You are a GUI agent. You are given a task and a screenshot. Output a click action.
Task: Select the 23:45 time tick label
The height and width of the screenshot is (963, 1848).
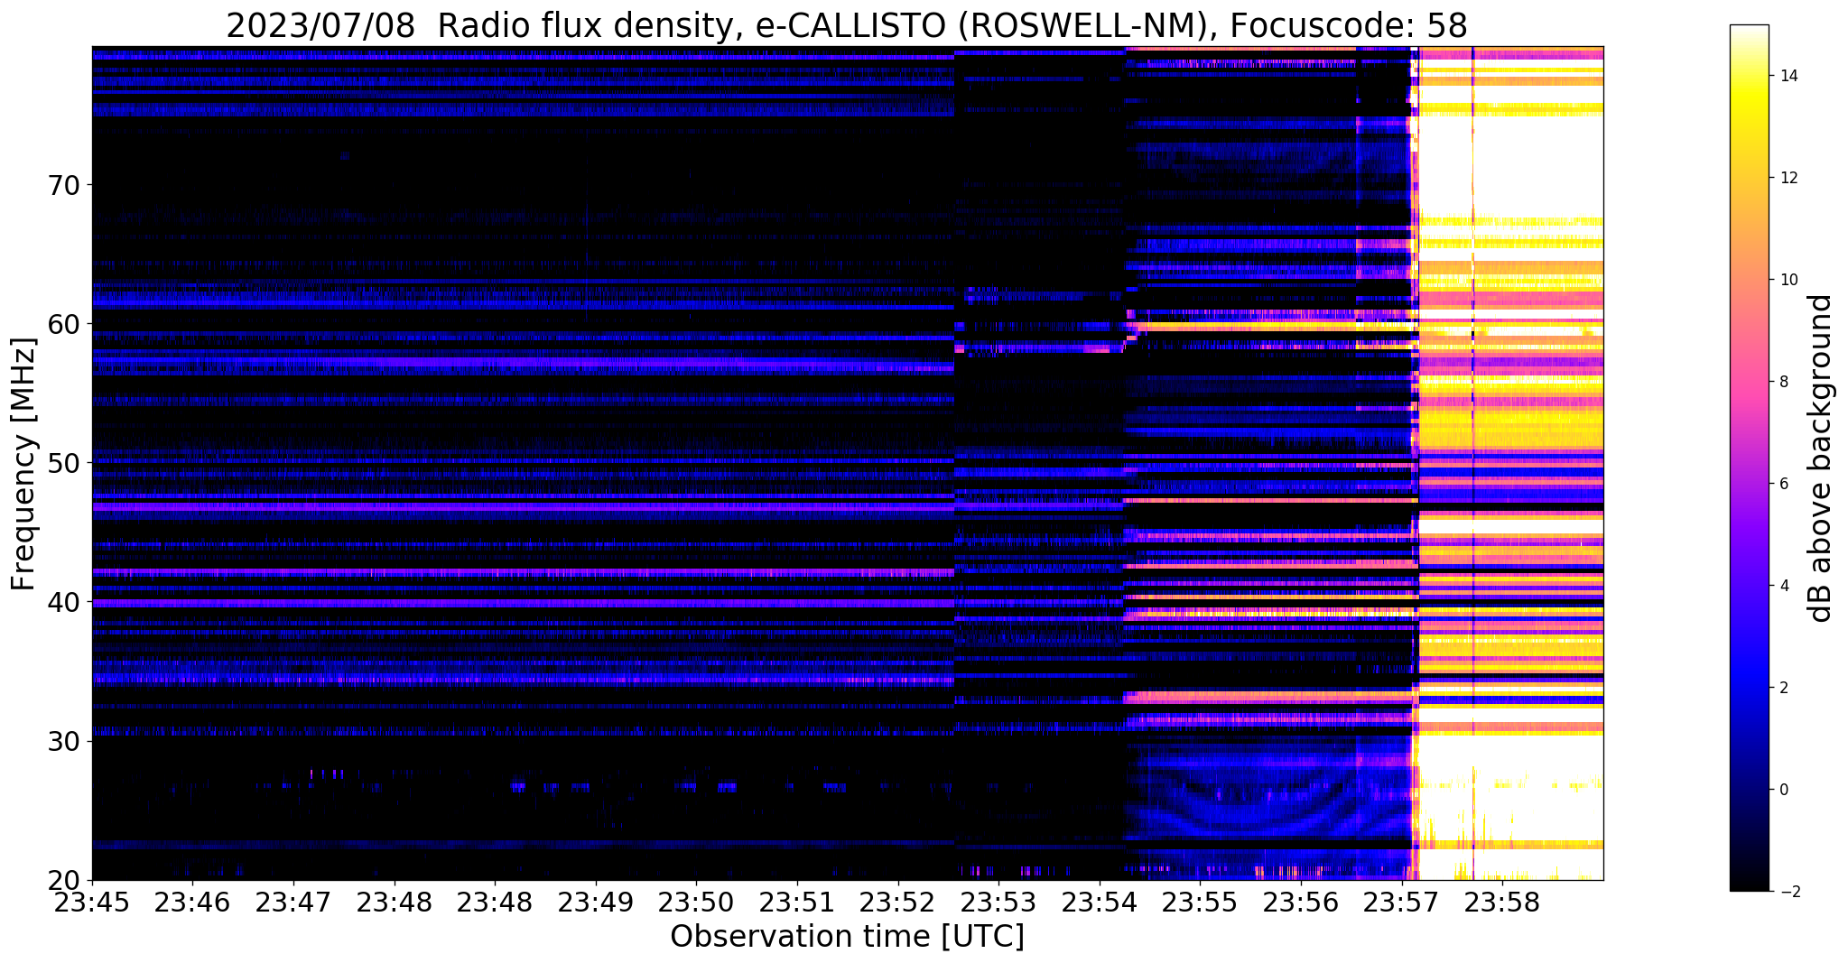(x=92, y=902)
